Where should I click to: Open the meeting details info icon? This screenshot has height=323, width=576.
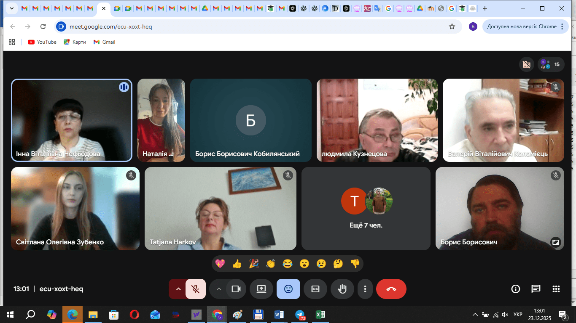click(x=515, y=289)
